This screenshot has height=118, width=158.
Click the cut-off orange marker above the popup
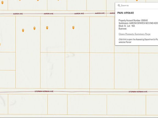(137, 0)
